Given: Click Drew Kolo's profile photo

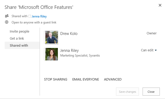Looking at the screenshot, I should [x=52, y=37].
